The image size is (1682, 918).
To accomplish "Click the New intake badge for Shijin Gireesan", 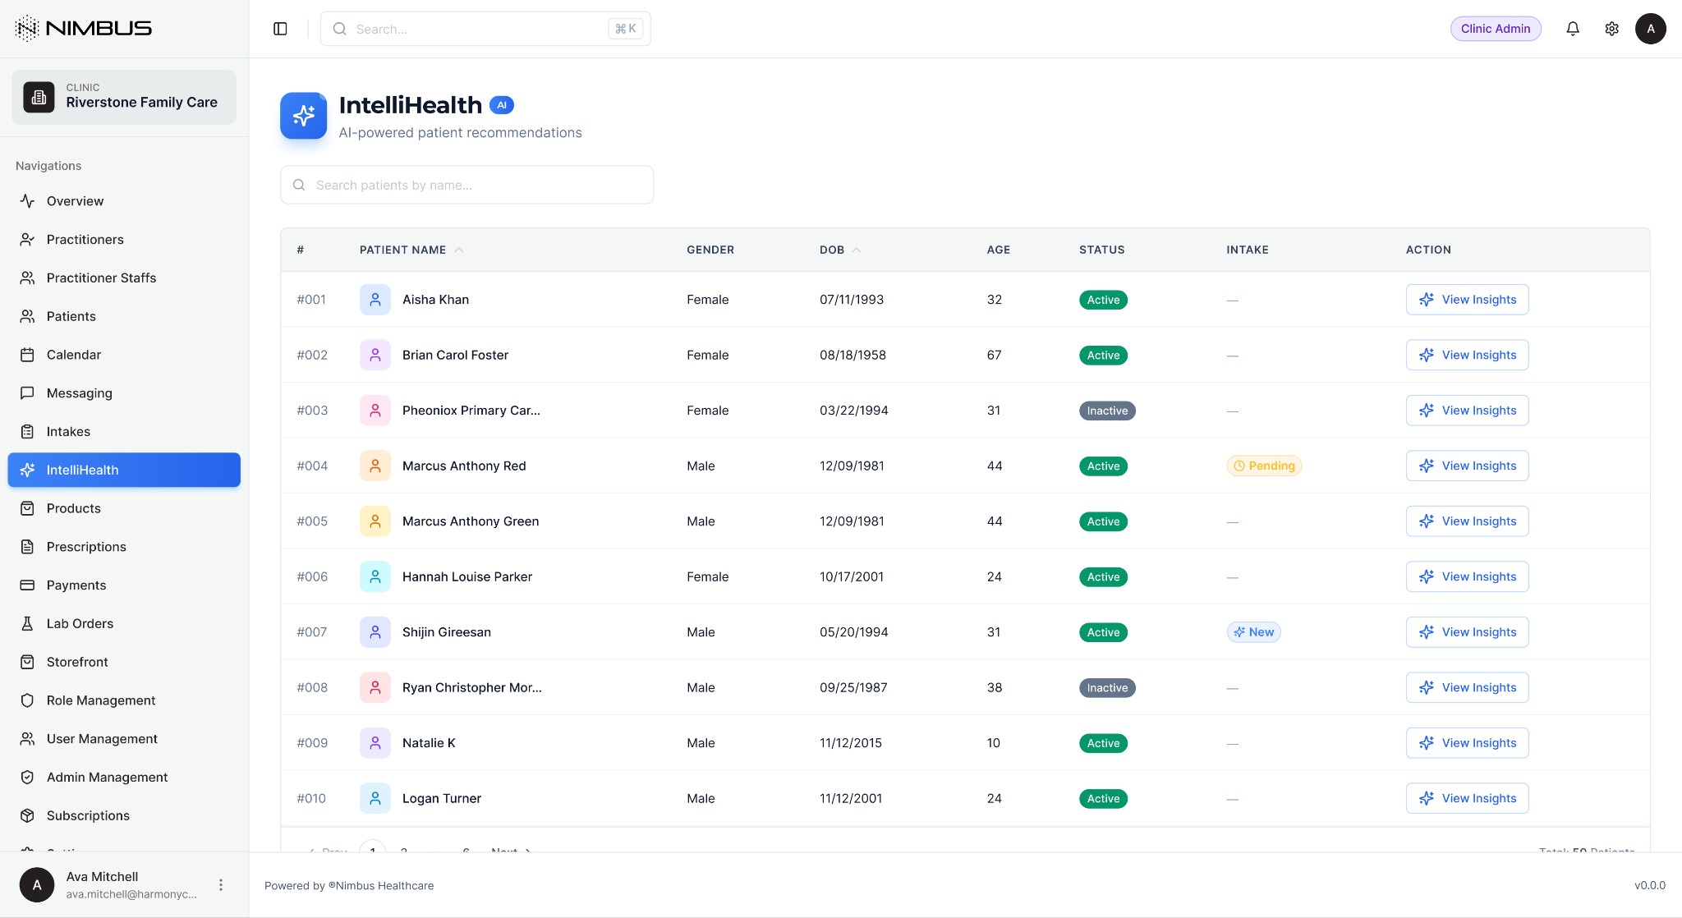I will 1253,631.
